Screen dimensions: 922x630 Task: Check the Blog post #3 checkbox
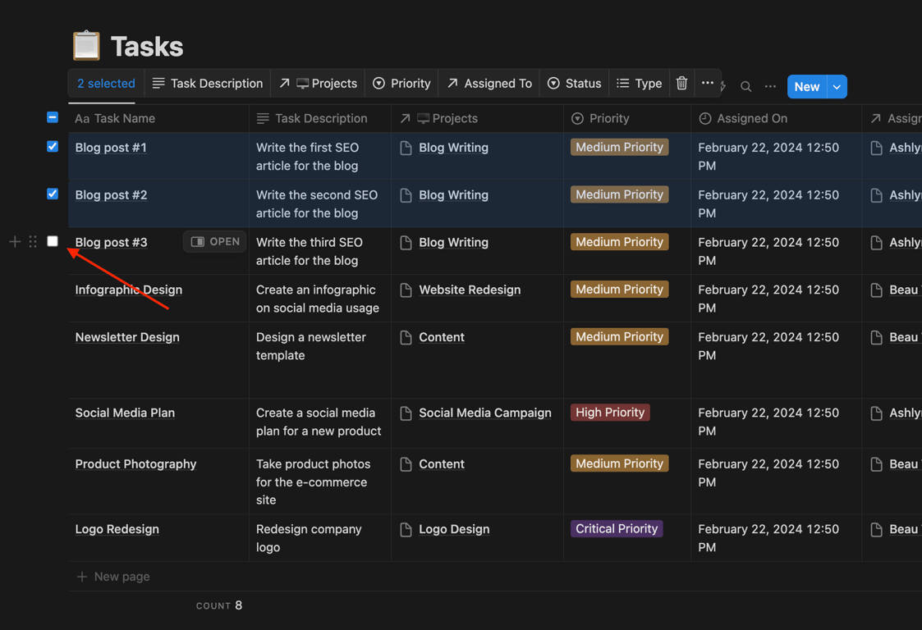point(53,241)
